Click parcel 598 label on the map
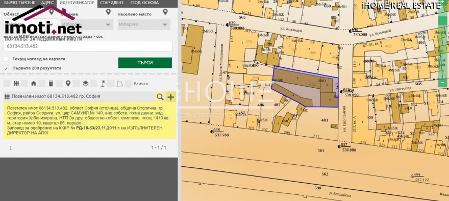Image resolution: width=449 pixels, height=201 pixels. click(318, 188)
